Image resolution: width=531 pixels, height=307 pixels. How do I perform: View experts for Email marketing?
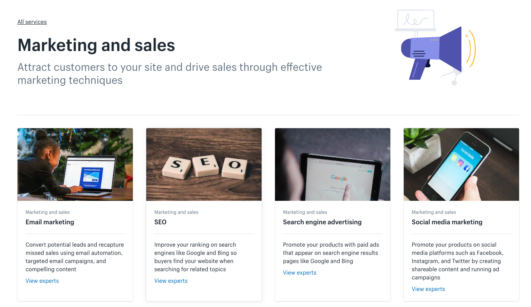[x=42, y=281]
